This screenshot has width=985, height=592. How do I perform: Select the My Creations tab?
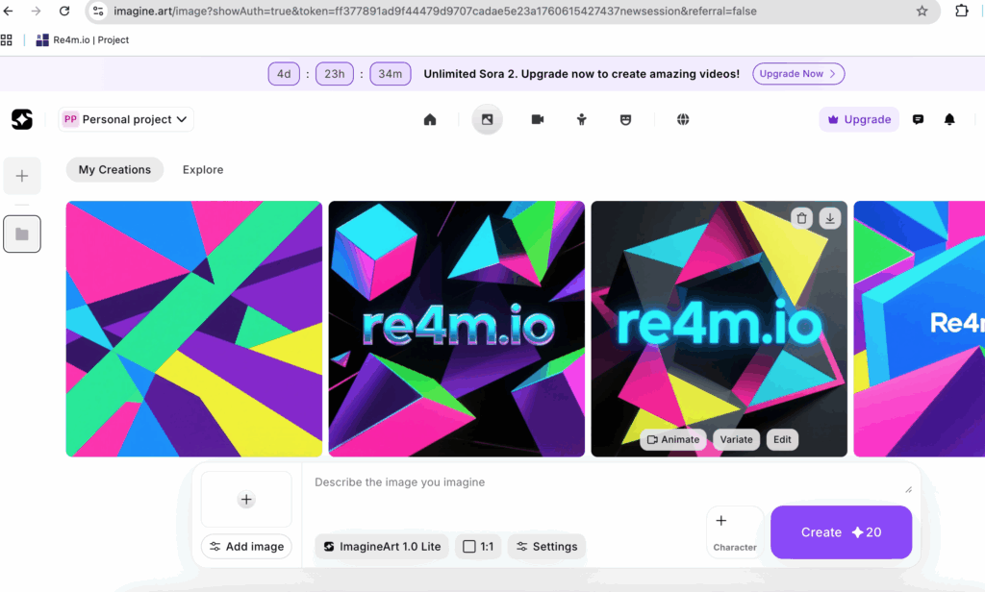point(114,169)
